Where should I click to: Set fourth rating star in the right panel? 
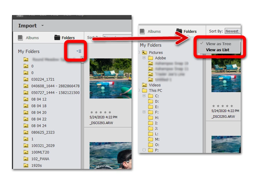pyautogui.click(x=227, y=106)
